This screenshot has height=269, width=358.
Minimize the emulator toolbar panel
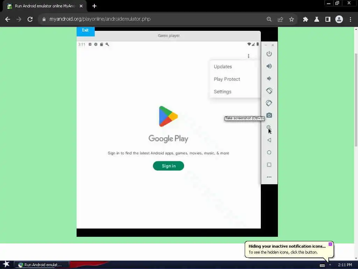pos(266,45)
